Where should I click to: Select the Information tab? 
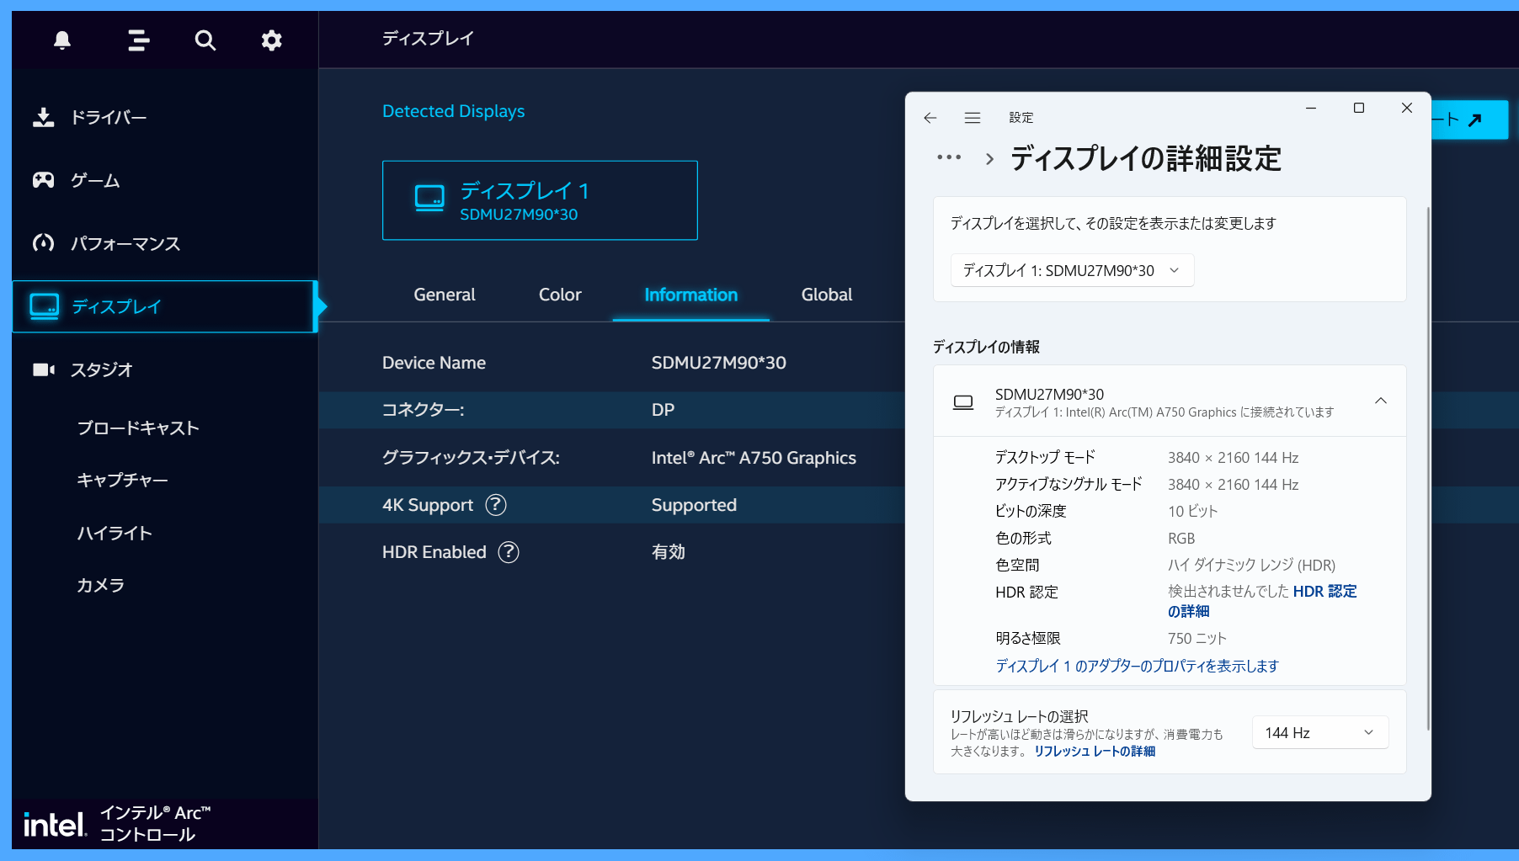pos(691,295)
